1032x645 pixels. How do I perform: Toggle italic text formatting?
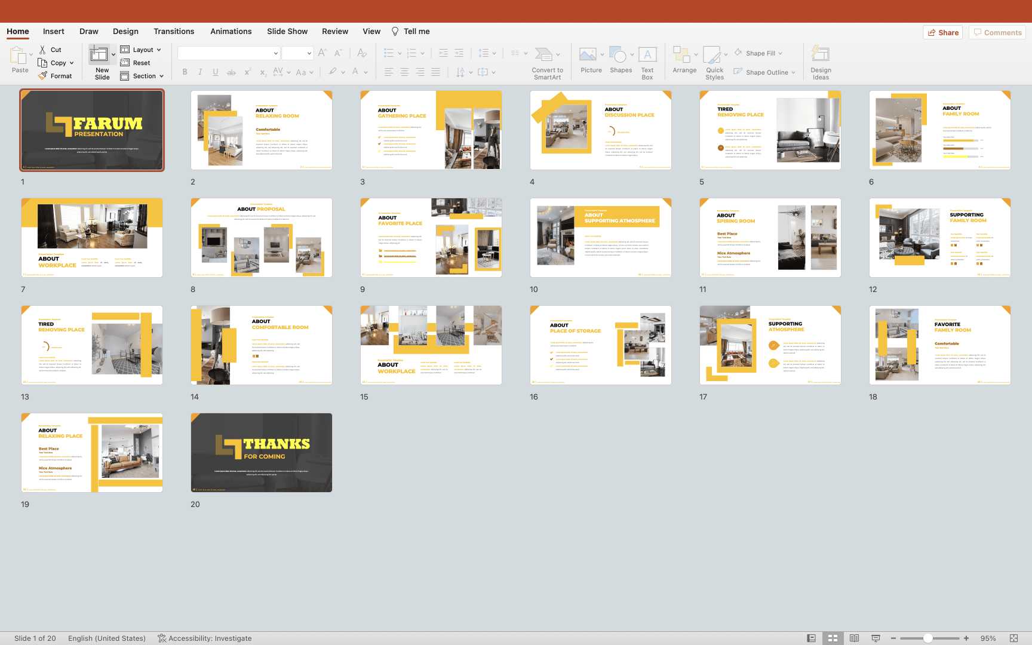pos(200,72)
